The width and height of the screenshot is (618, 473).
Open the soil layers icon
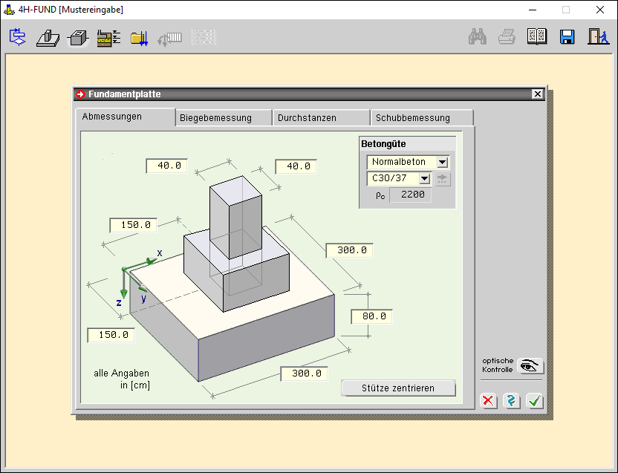[x=108, y=37]
